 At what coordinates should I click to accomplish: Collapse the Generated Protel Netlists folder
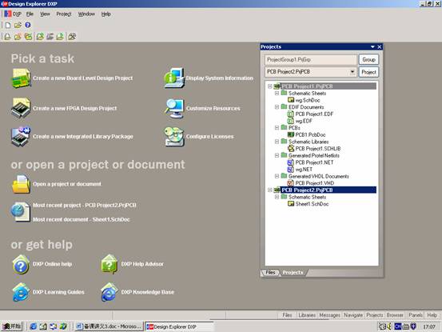(x=277, y=155)
